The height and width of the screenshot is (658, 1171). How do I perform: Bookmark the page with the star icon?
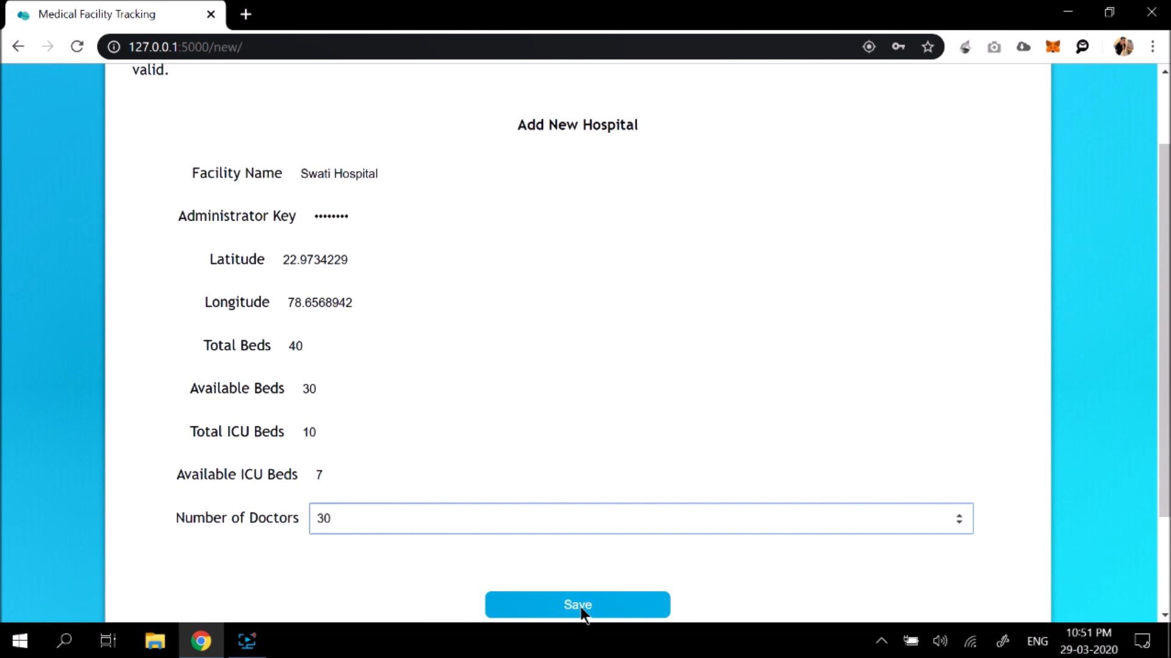928,46
